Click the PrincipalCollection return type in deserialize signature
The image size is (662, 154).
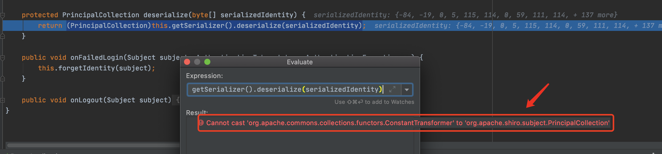coord(100,15)
